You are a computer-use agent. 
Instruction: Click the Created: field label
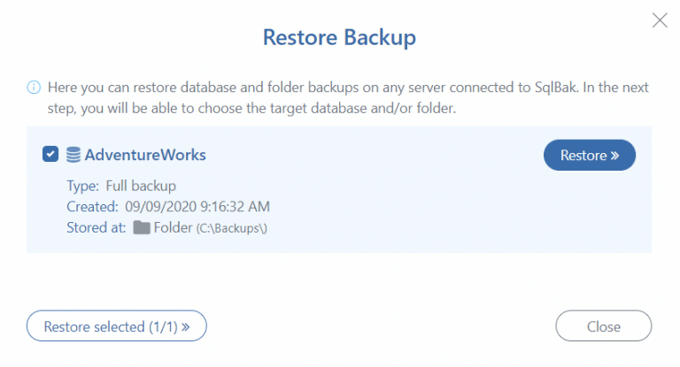coord(92,206)
